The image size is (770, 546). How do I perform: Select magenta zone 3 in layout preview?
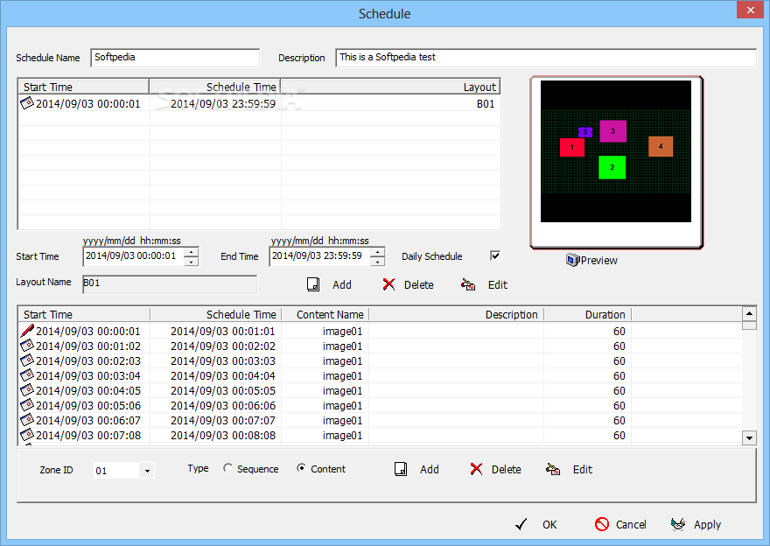click(x=612, y=131)
